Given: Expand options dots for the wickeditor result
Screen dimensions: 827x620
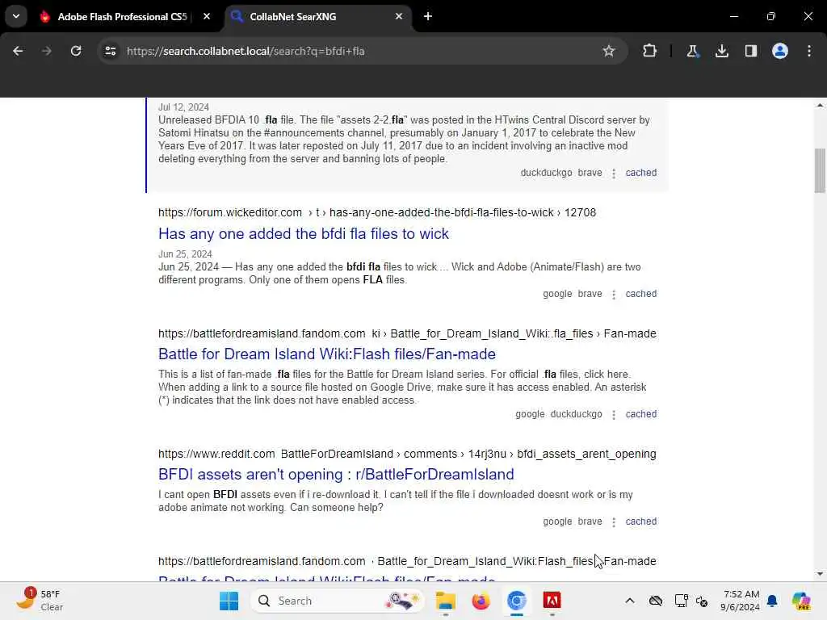Looking at the screenshot, I should tap(614, 295).
